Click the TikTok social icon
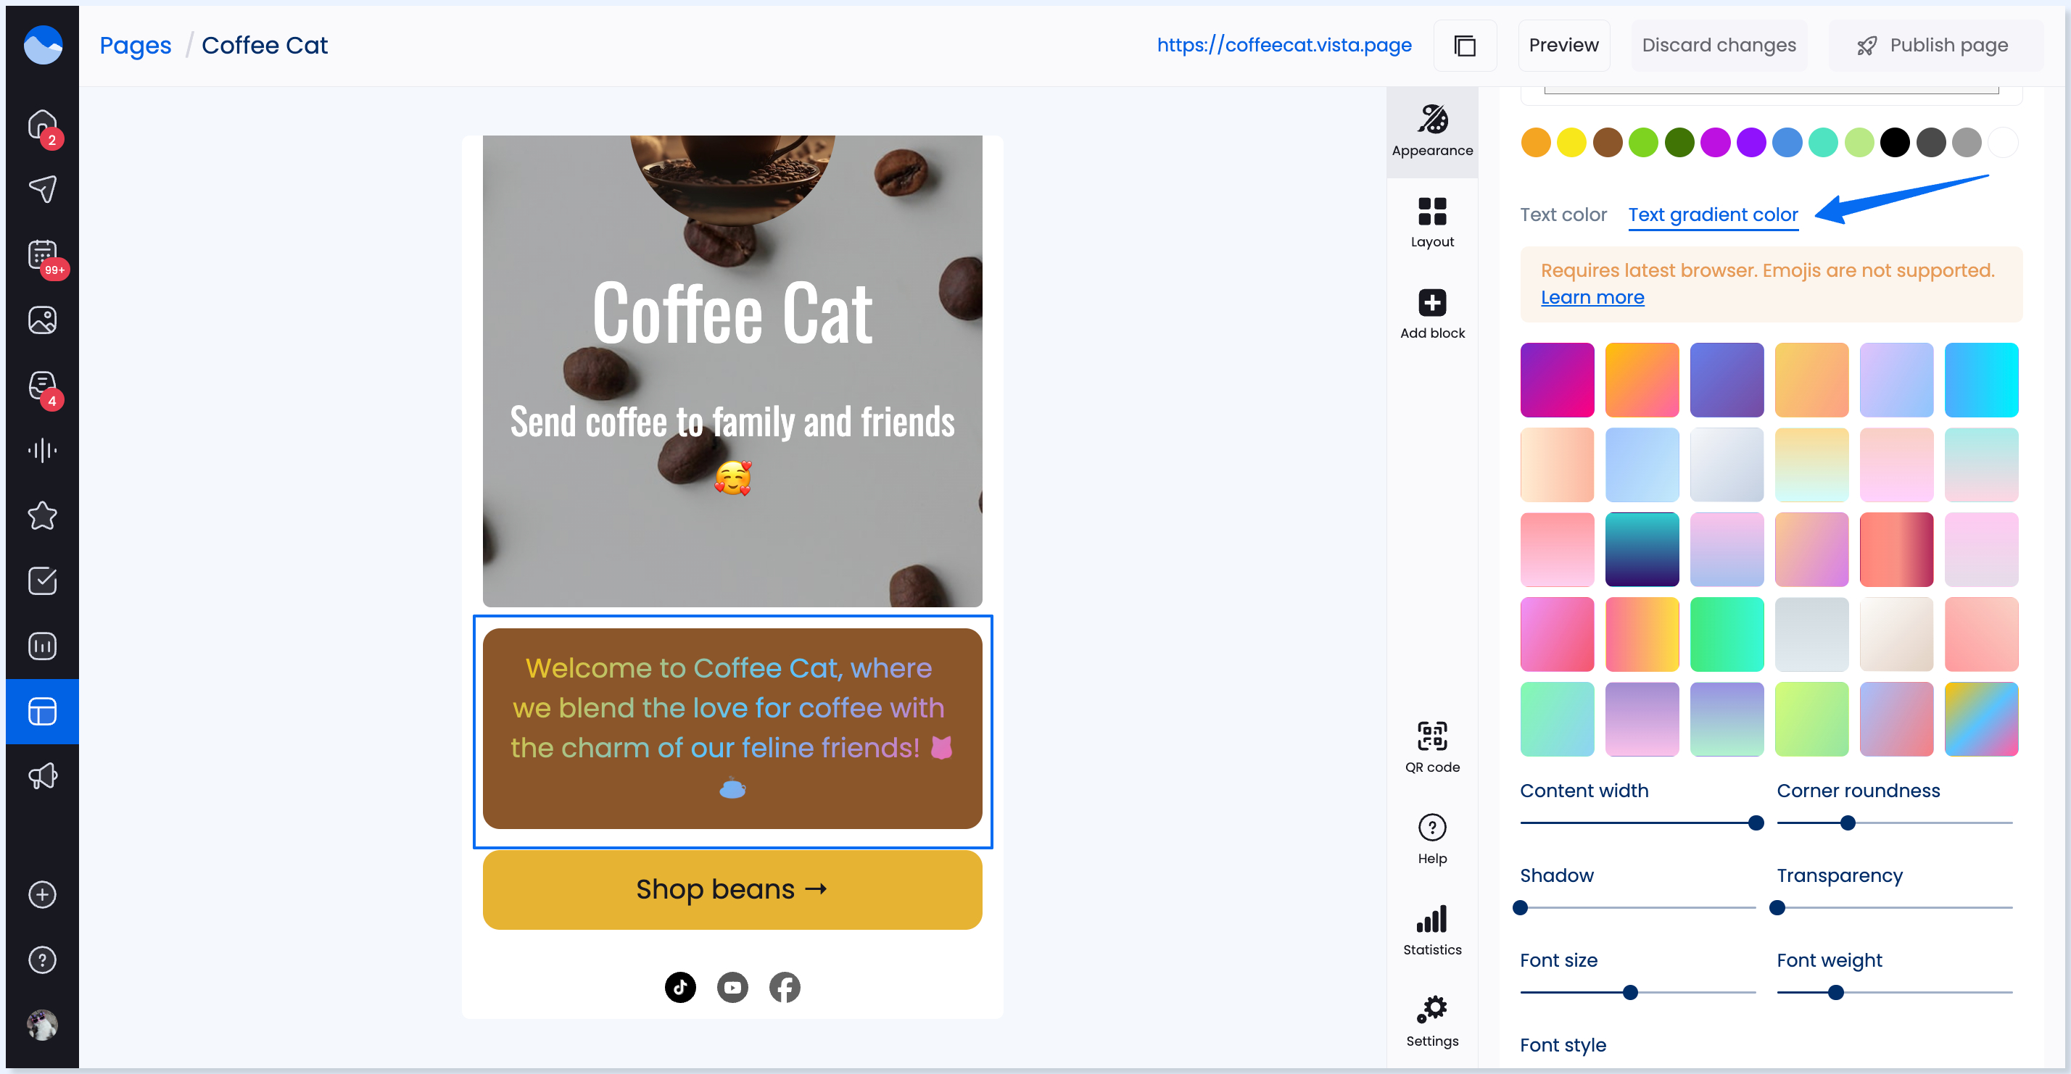 (x=680, y=987)
